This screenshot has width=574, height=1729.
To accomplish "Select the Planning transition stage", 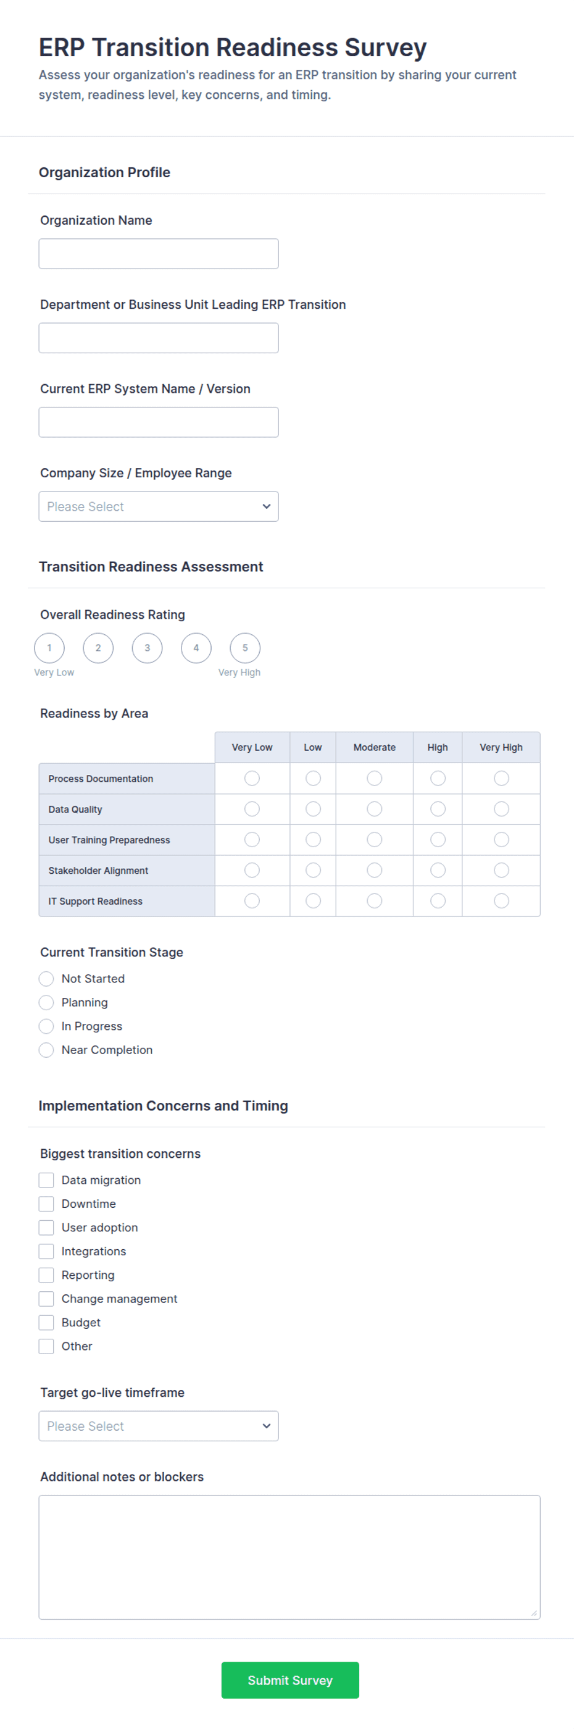I will click(46, 1002).
